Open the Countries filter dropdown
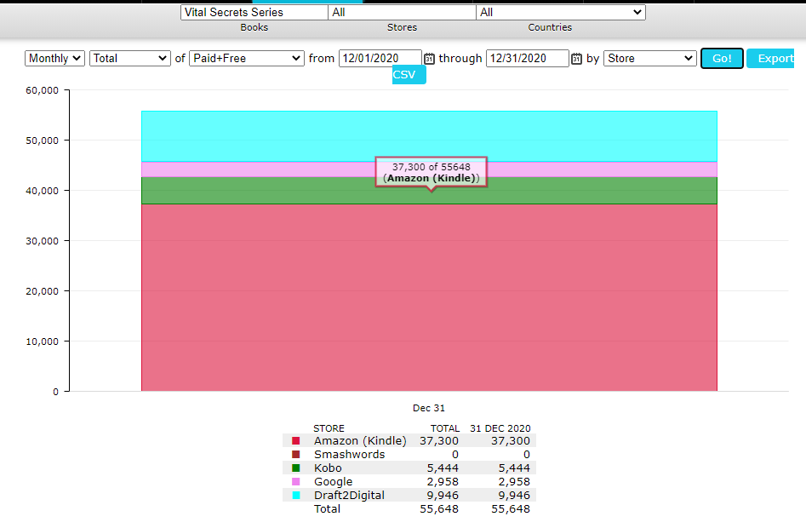The width and height of the screenshot is (806, 528). point(560,13)
